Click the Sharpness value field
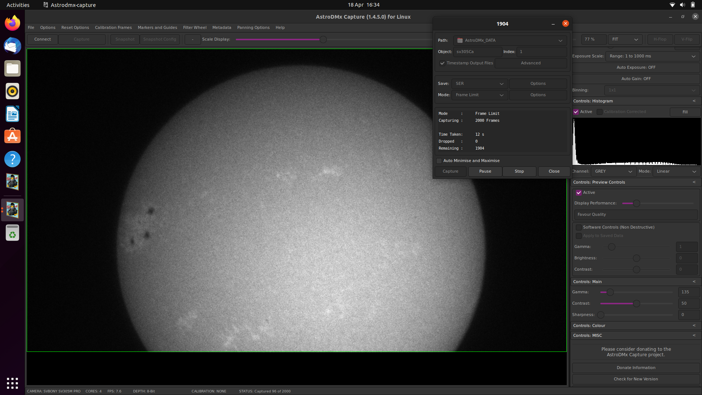Image resolution: width=702 pixels, height=395 pixels. pos(689,315)
